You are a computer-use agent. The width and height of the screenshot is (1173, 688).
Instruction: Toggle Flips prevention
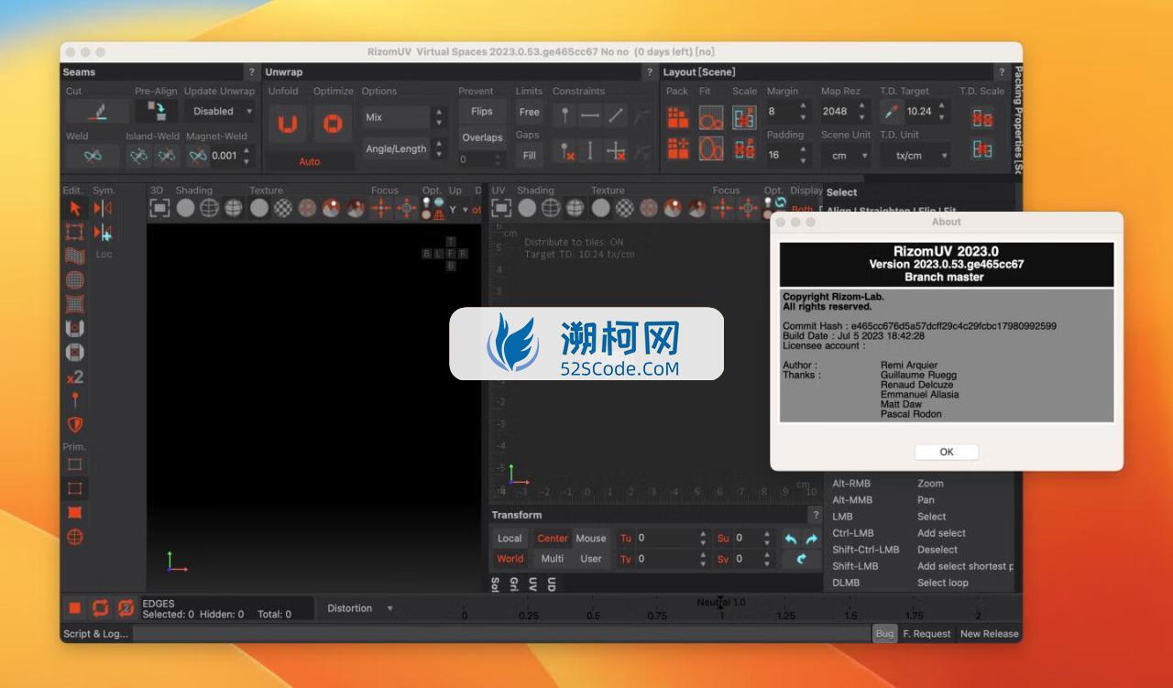[x=482, y=112]
